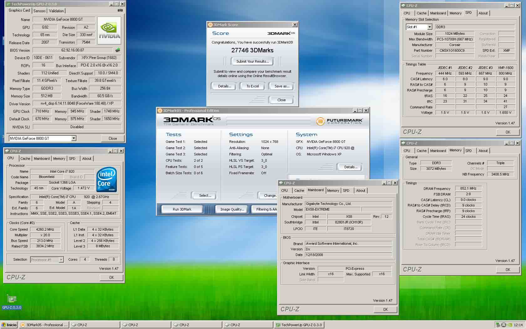
Task: Click NB Frequency value 3408.5 MHz
Action: pos(500,174)
